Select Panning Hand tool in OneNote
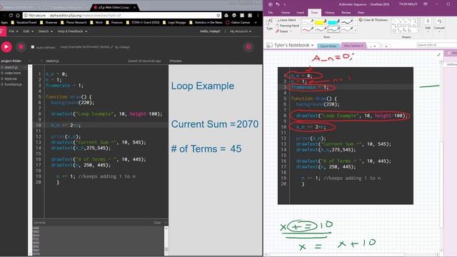 (287, 26)
